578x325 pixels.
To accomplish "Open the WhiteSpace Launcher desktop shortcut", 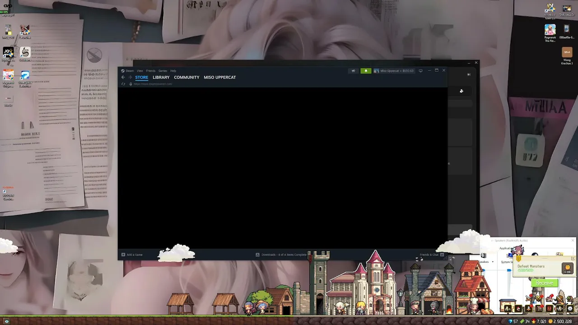I will click(25, 78).
